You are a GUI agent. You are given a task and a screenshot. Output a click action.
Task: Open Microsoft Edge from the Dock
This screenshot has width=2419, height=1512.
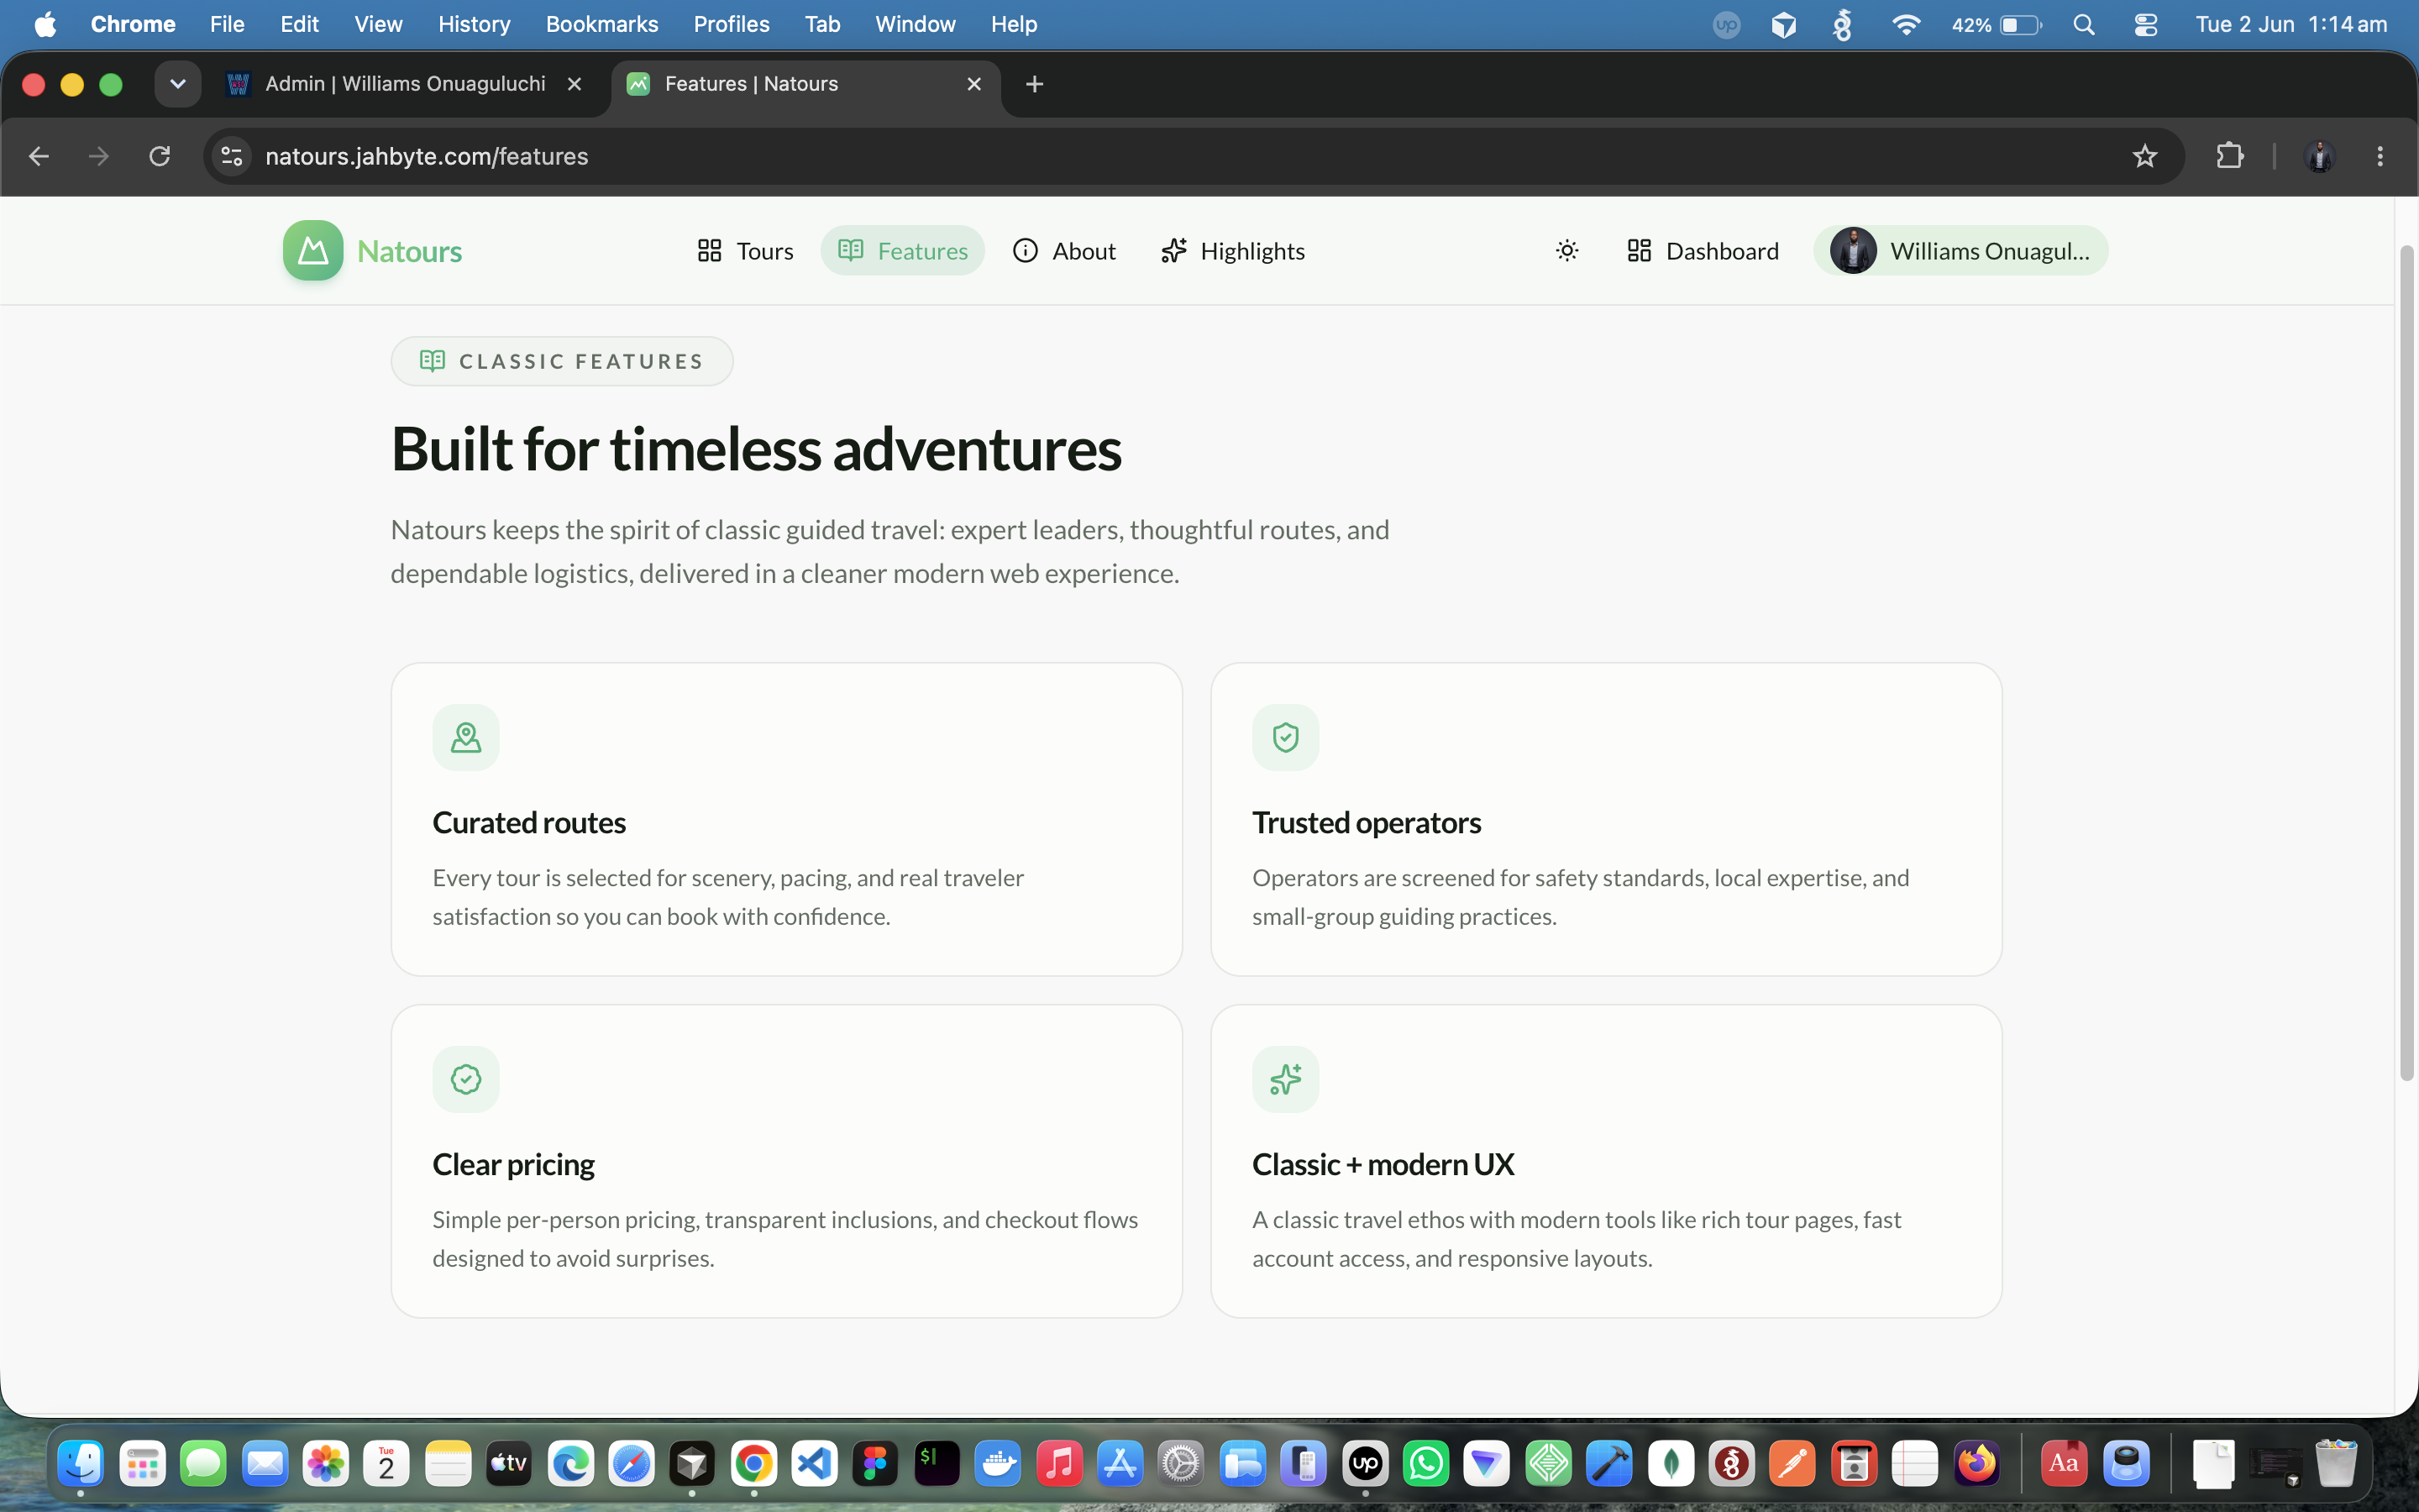coord(571,1464)
